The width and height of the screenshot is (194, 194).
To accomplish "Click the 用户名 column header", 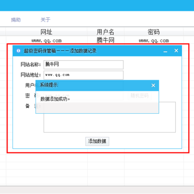I will click(106, 32).
